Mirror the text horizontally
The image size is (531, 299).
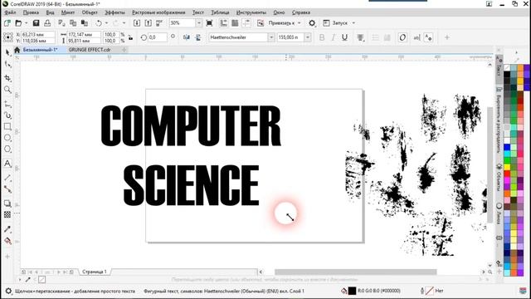click(186, 37)
